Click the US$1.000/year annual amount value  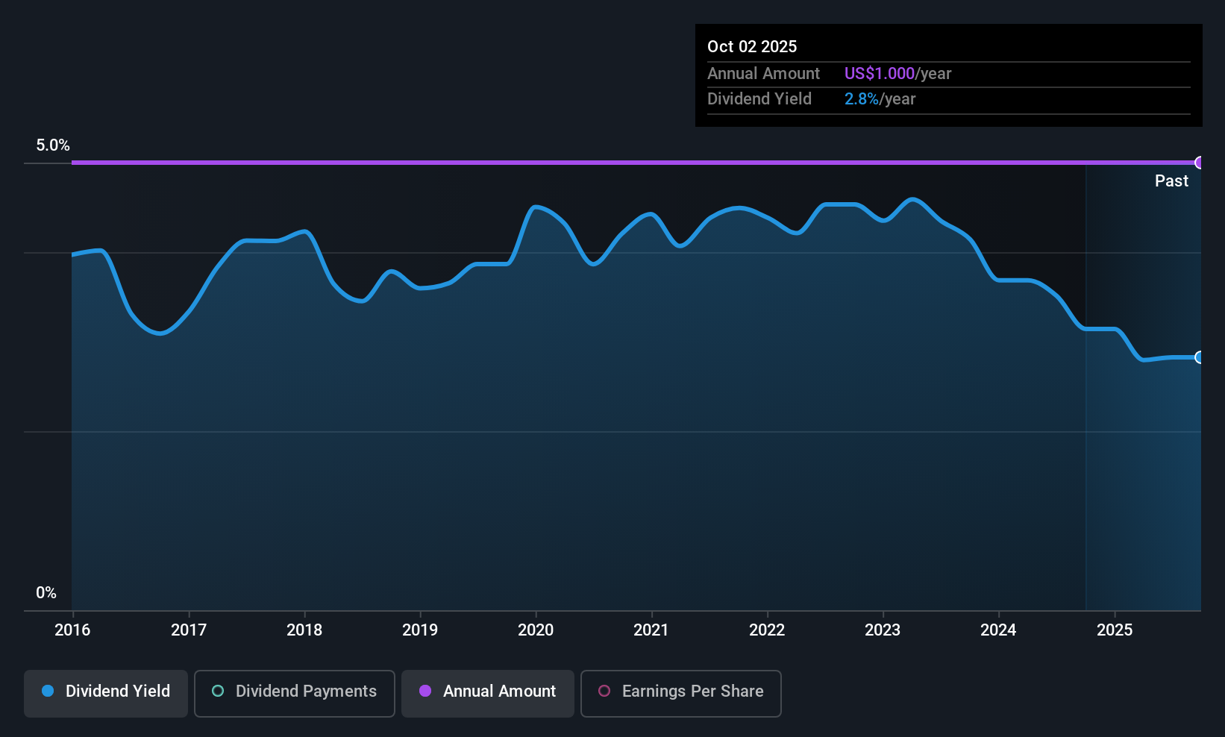(897, 73)
